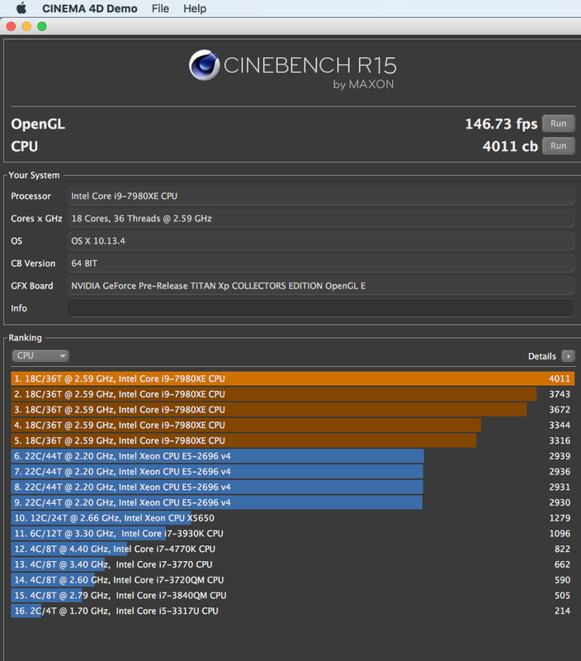This screenshot has height=661, width=581.
Task: Select ranking row 7 scoring 2936
Action: click(293, 472)
